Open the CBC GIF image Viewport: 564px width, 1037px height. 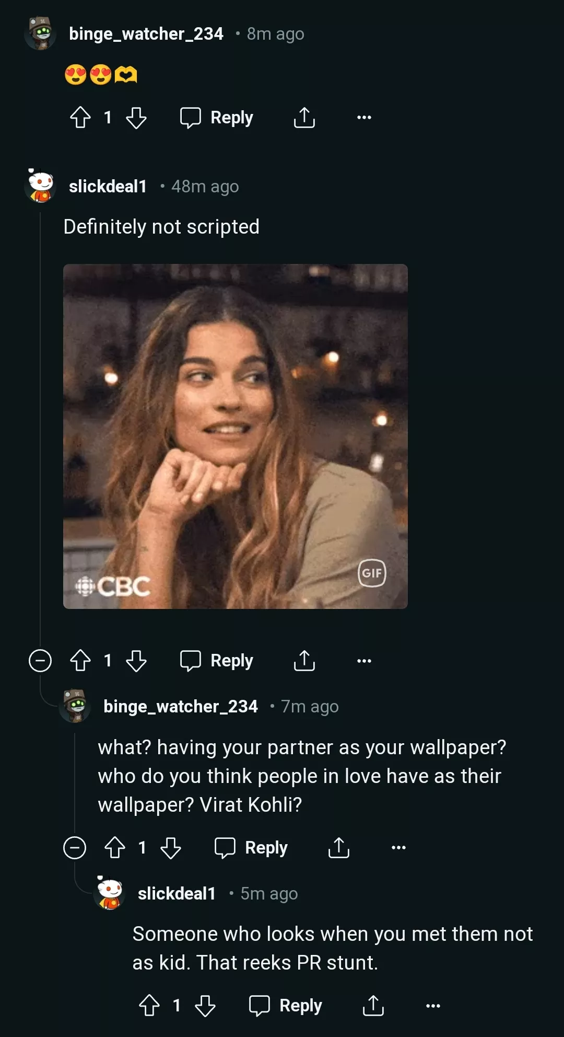pyautogui.click(x=235, y=436)
